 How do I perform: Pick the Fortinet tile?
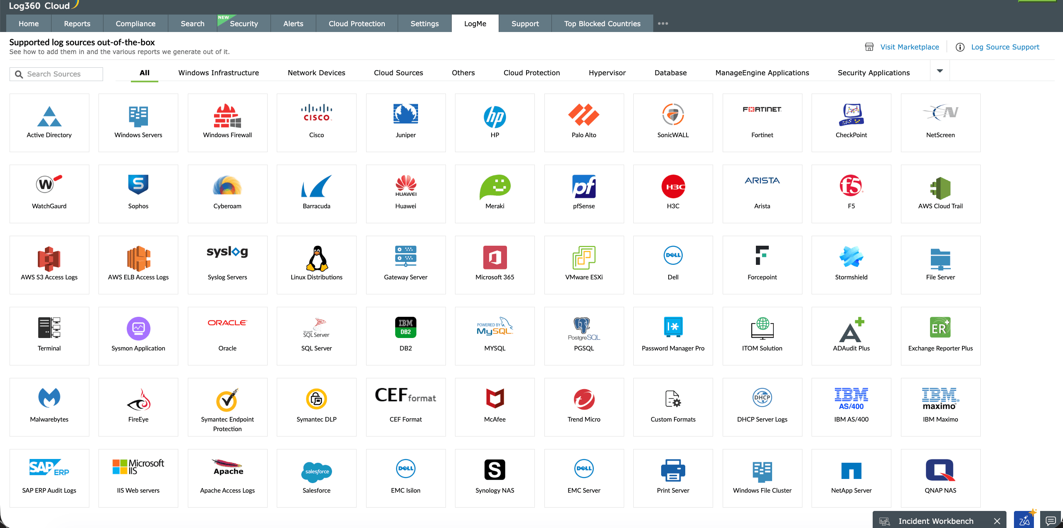pos(762,123)
